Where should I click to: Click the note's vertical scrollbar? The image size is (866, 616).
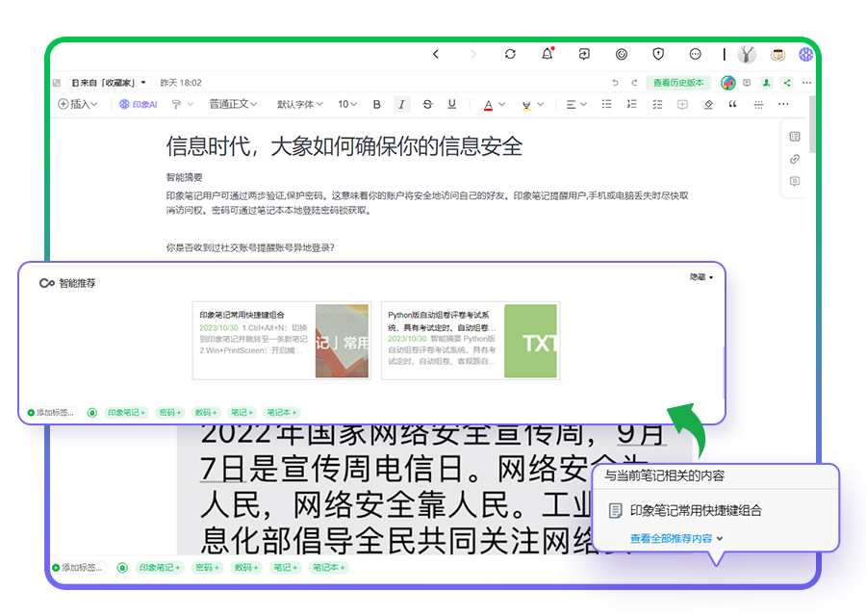(x=812, y=124)
